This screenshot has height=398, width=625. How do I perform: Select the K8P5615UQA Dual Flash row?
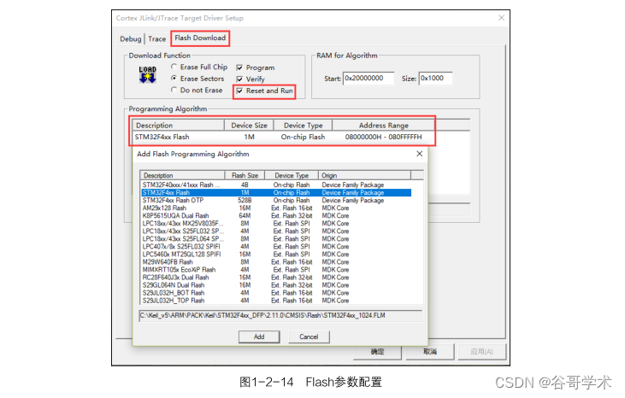tap(276, 216)
